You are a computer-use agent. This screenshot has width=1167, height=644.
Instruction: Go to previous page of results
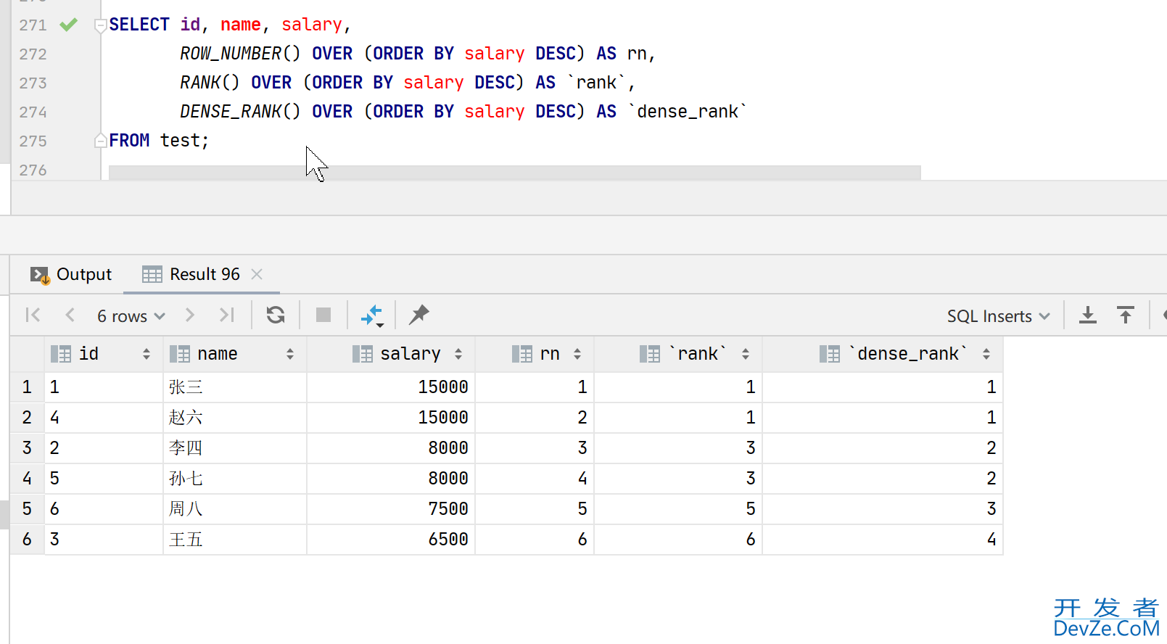click(x=70, y=315)
